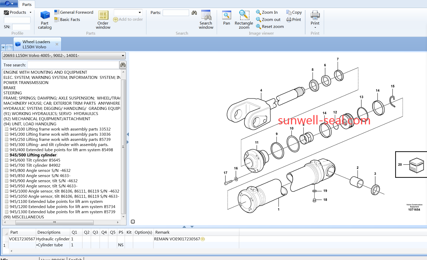
Task: Select 945/600 Tilt cylinder 85645 in tree
Action: point(35,160)
